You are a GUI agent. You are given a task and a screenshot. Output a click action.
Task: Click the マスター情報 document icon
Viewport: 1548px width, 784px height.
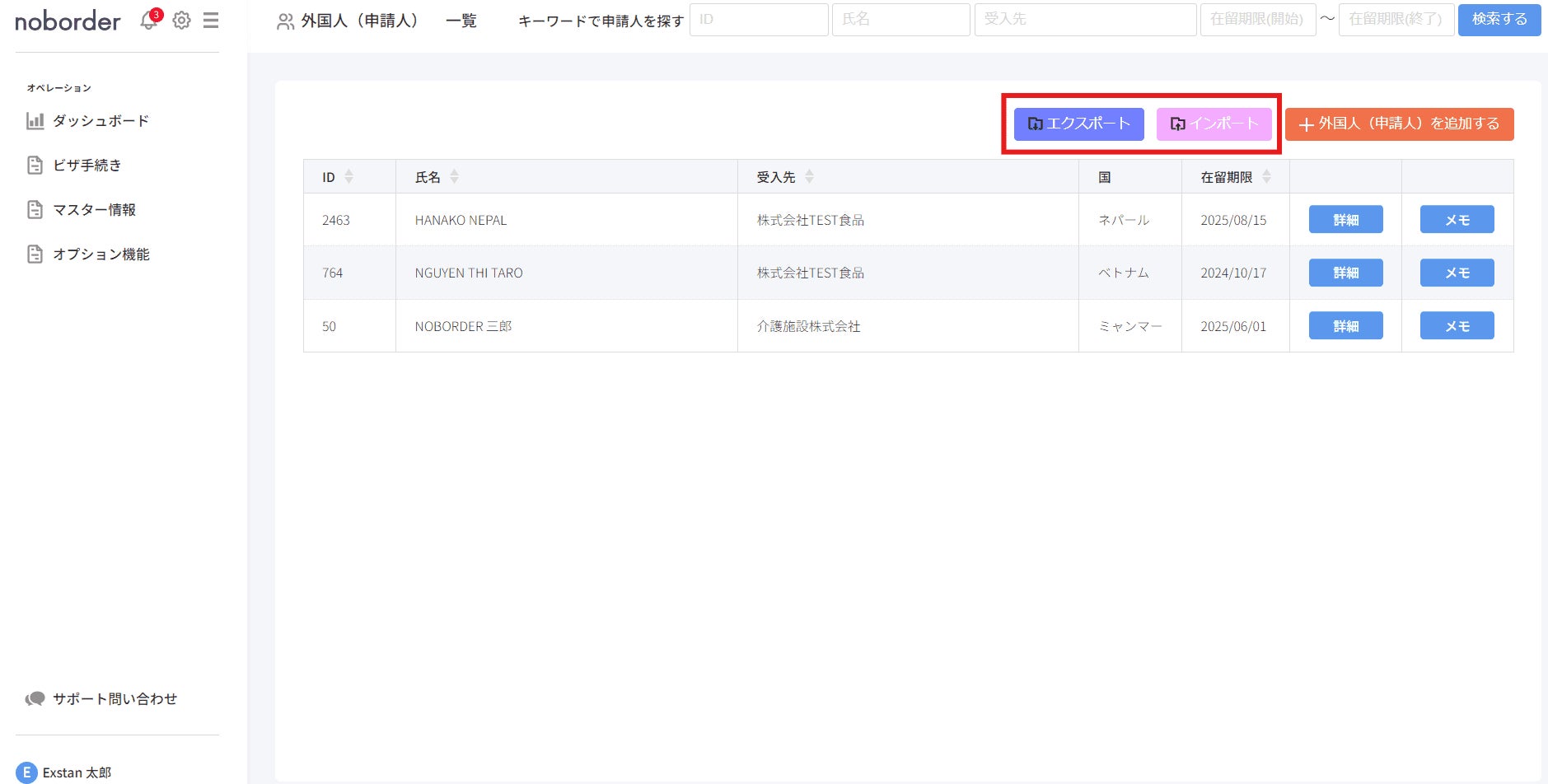(35, 210)
